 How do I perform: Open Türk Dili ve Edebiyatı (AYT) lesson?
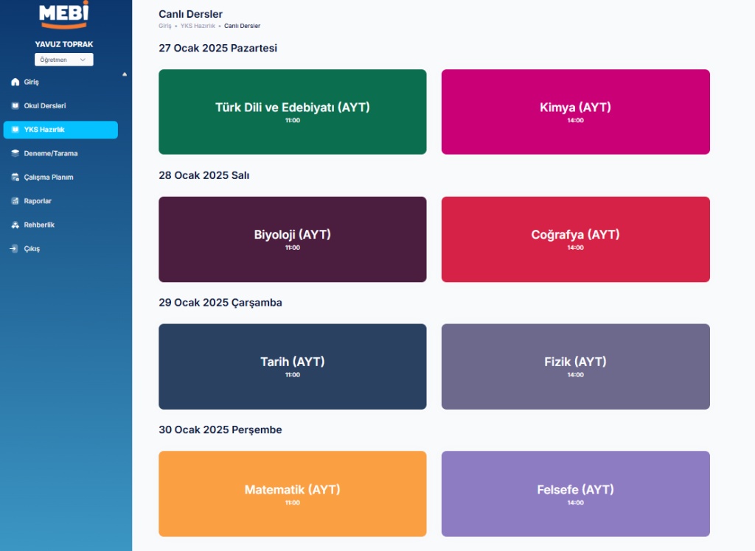[x=292, y=112]
